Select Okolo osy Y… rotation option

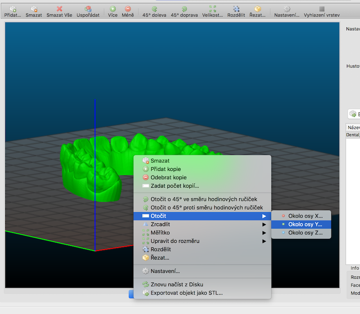pyautogui.click(x=305, y=224)
